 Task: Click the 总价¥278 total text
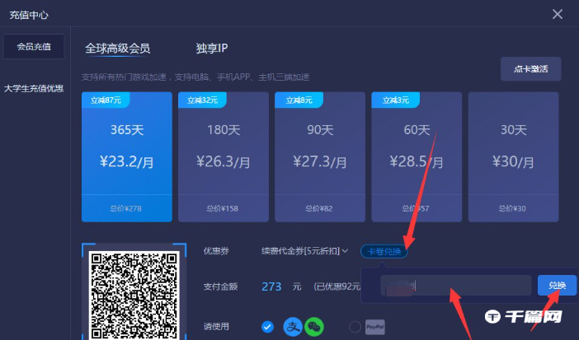pyautogui.click(x=126, y=208)
